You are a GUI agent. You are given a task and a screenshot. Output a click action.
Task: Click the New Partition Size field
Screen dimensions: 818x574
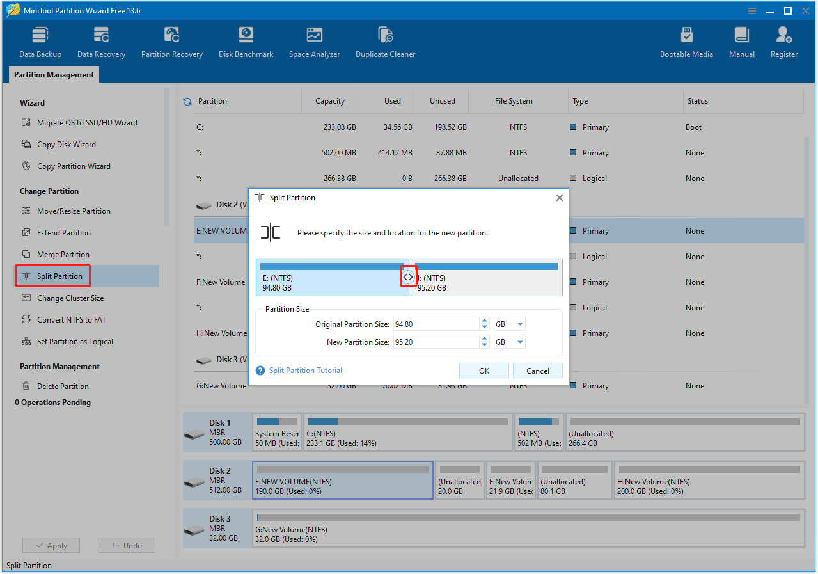[436, 342]
